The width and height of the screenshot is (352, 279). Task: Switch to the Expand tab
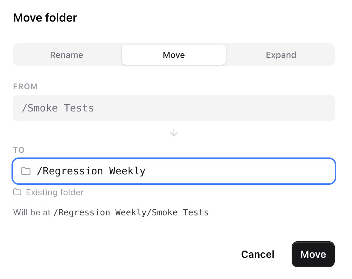(x=281, y=55)
